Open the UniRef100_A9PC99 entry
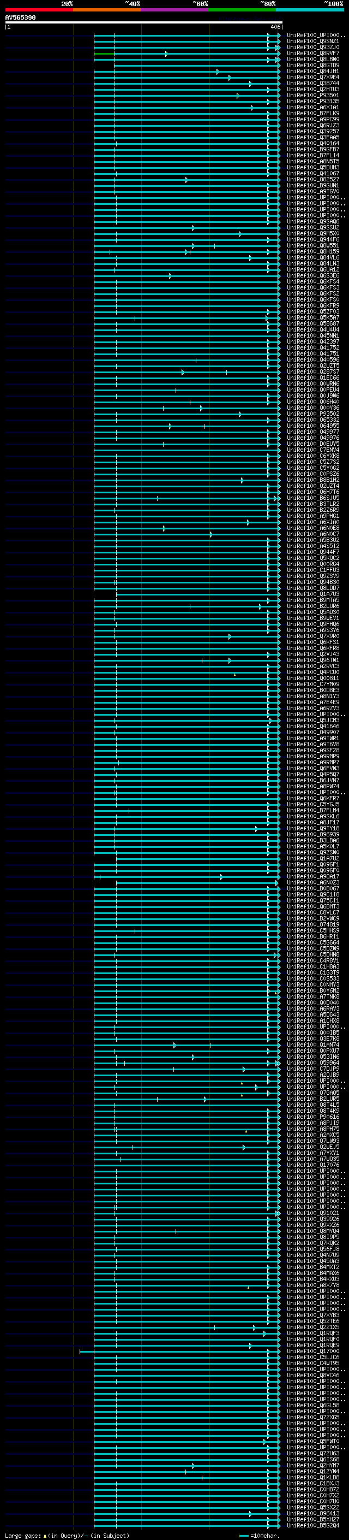Screen dimensions: 349x1540 click(313, 119)
